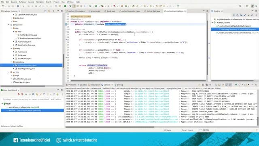Open the Navigate menu
259x146 pixels.
(x=40, y=2)
